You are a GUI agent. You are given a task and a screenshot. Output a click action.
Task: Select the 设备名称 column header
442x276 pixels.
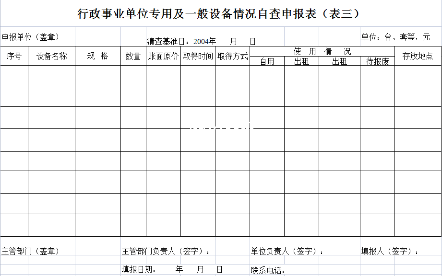point(51,56)
